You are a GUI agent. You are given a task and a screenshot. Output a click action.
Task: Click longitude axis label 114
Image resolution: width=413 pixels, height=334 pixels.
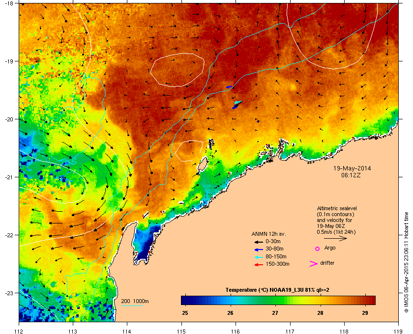coord(127,332)
